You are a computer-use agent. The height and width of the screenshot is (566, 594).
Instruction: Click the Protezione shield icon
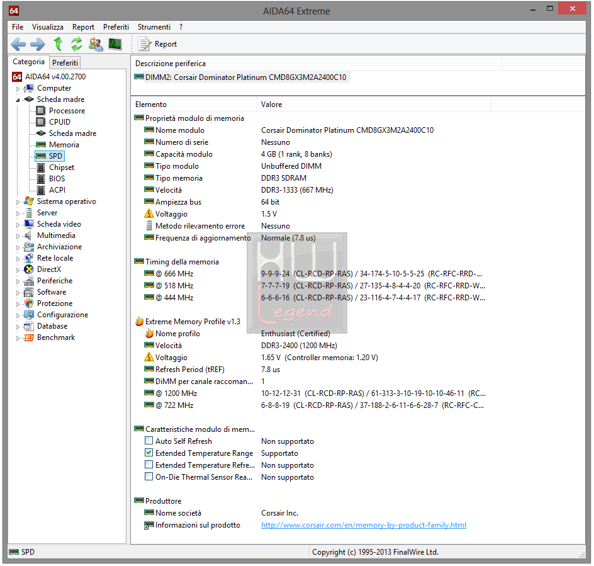click(x=29, y=303)
